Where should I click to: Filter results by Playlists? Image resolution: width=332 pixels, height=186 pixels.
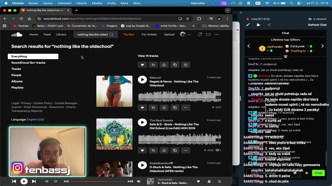coord(17,88)
